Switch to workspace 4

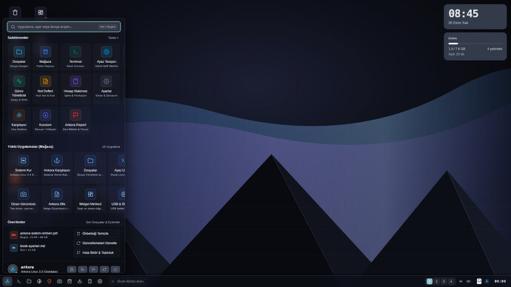point(451,282)
